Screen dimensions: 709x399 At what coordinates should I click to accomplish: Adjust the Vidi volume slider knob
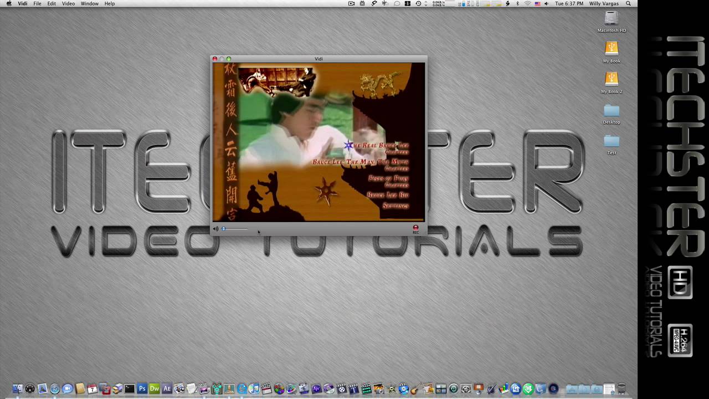point(224,229)
